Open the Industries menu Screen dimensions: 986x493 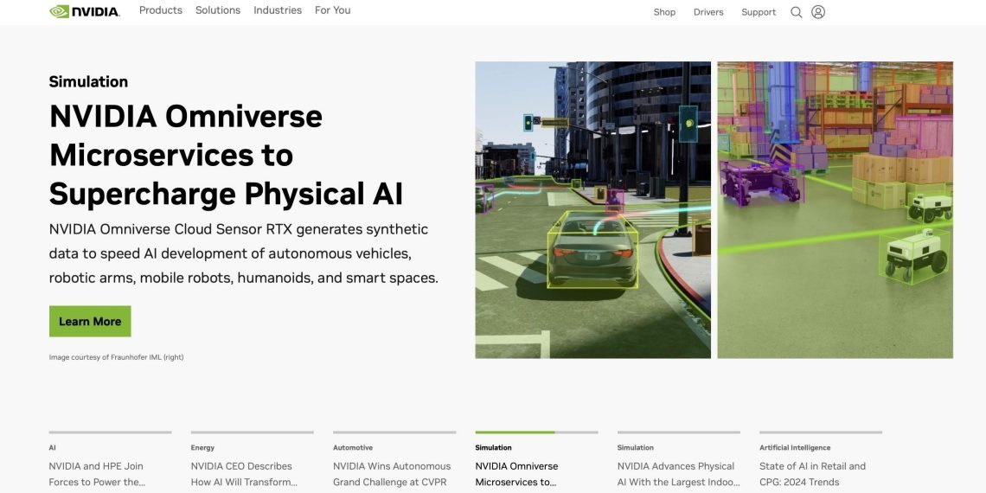[278, 10]
